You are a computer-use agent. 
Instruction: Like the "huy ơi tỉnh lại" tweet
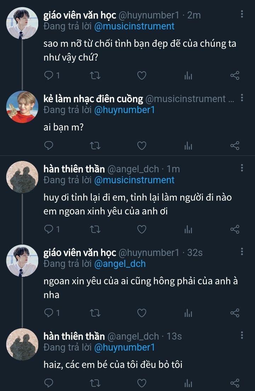(142, 229)
